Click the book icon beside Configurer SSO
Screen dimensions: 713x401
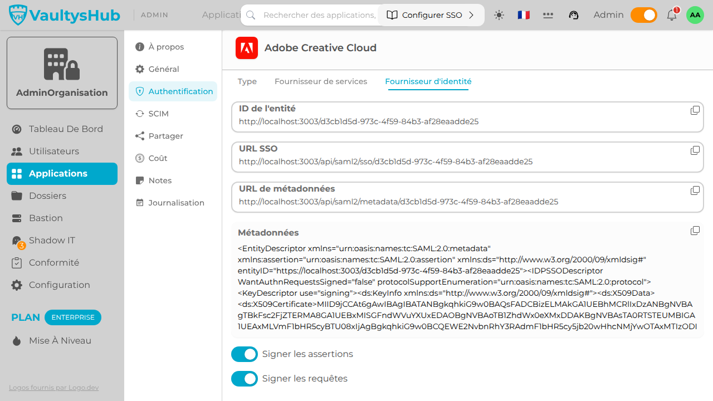(x=392, y=15)
